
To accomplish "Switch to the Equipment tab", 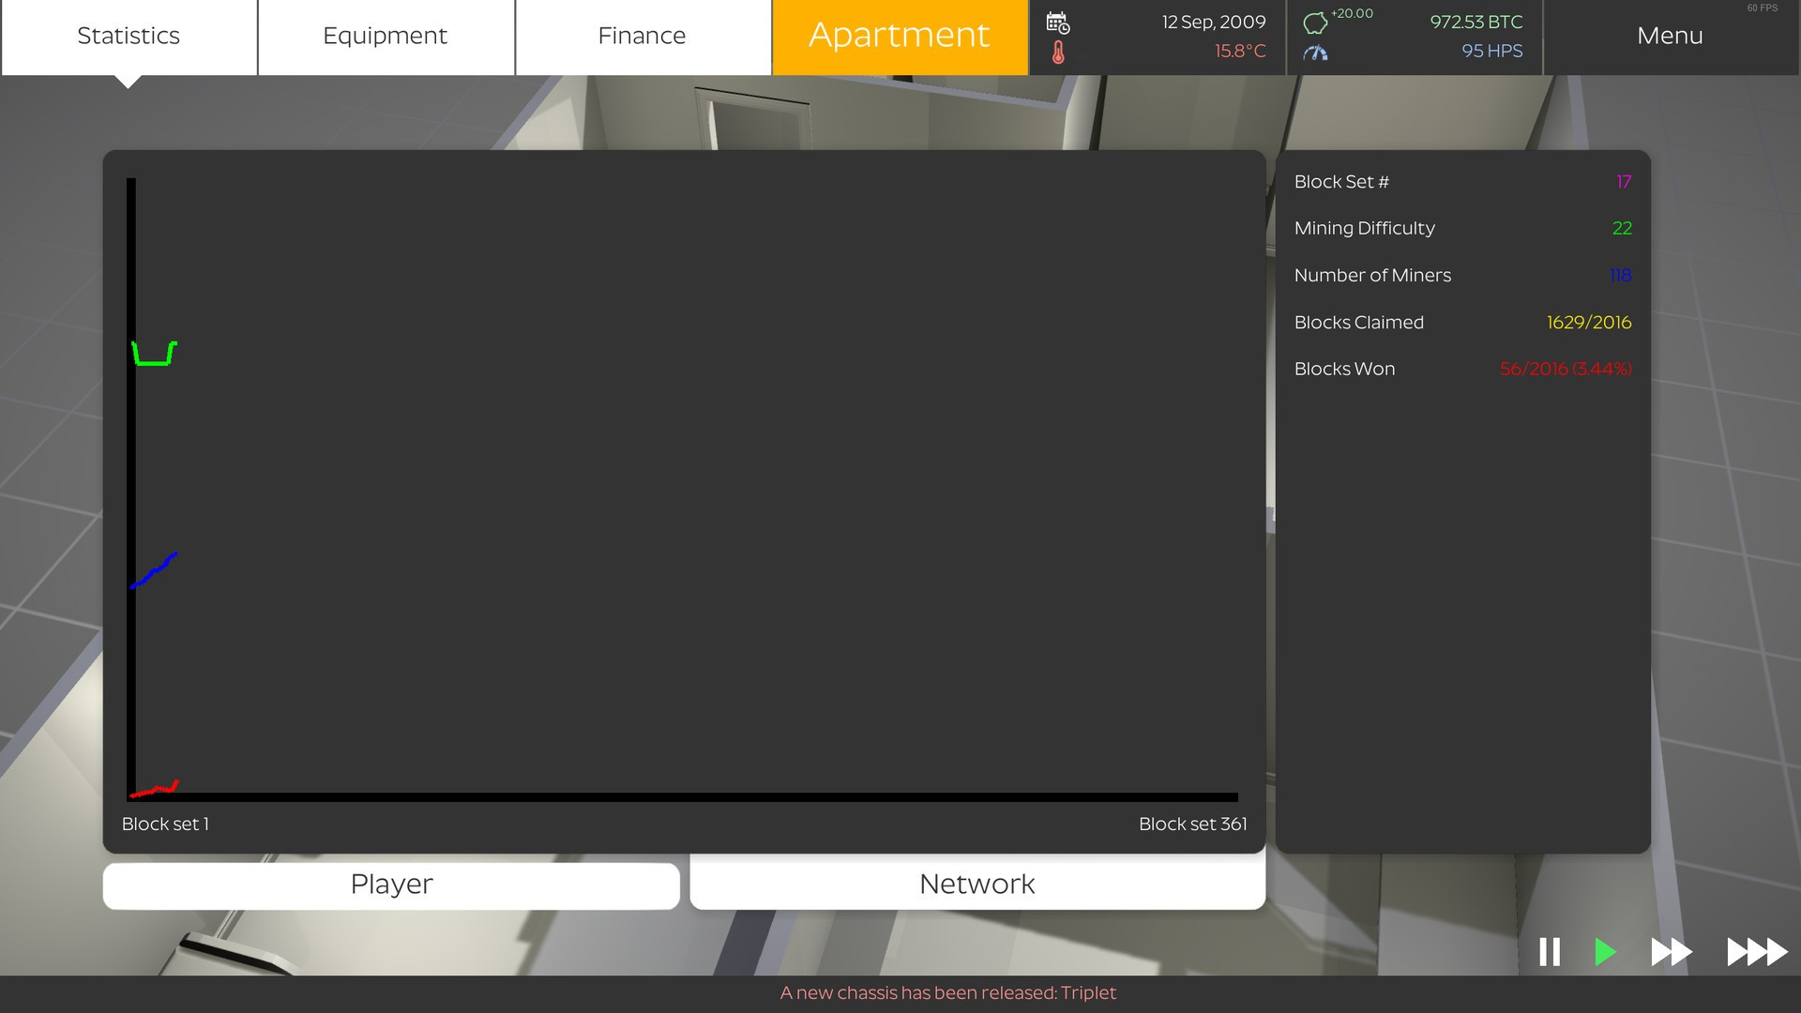I will coord(386,37).
